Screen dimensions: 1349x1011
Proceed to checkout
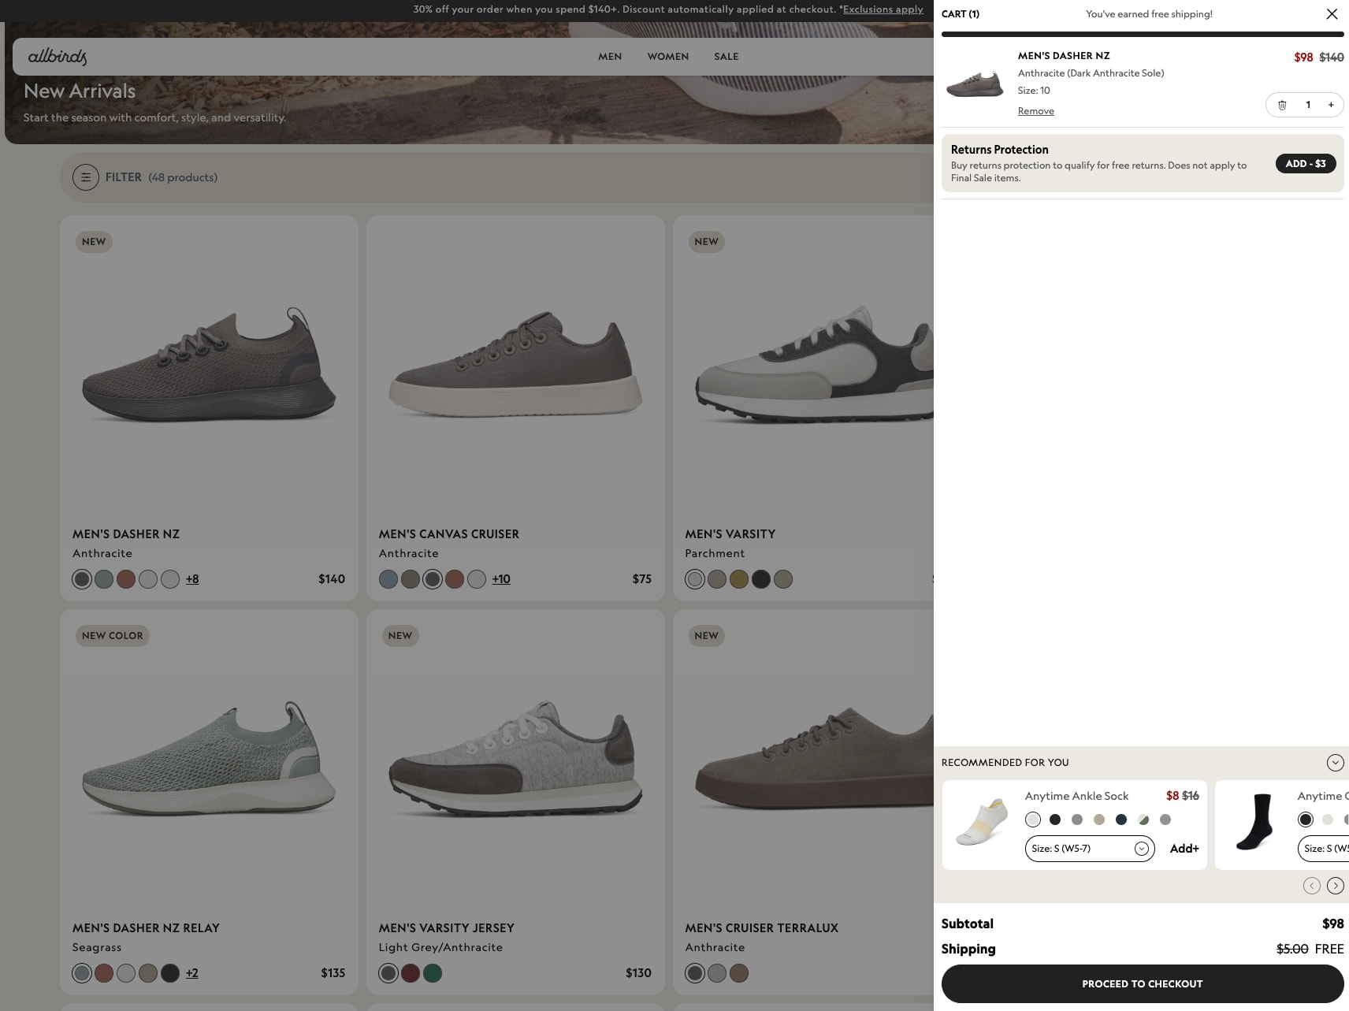pyautogui.click(x=1142, y=983)
